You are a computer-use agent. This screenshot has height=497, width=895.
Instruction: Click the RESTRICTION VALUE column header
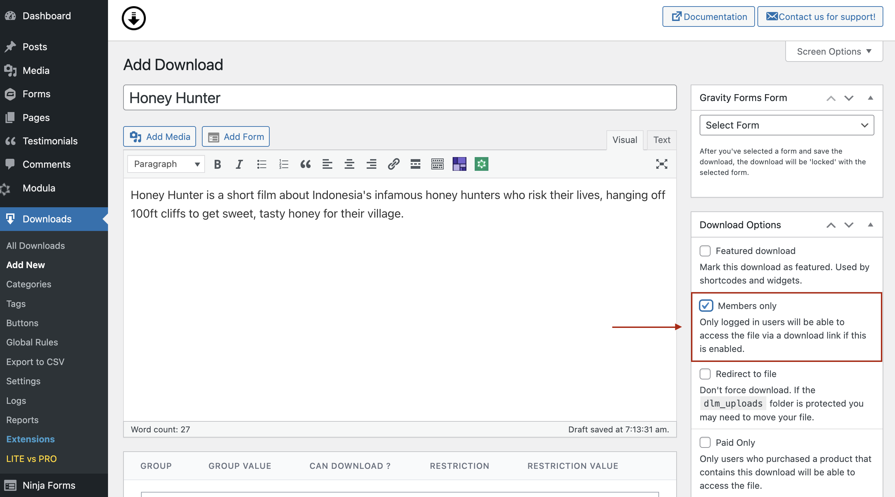coord(573,466)
